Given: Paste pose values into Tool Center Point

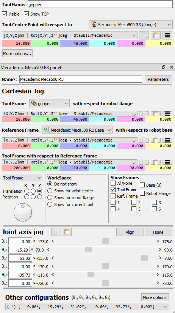Looking at the screenshot, I should tap(156, 35).
